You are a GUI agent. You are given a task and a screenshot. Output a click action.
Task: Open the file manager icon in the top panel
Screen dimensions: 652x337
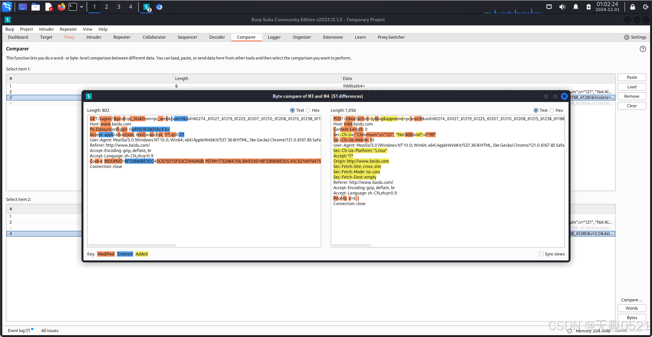pyautogui.click(x=36, y=7)
